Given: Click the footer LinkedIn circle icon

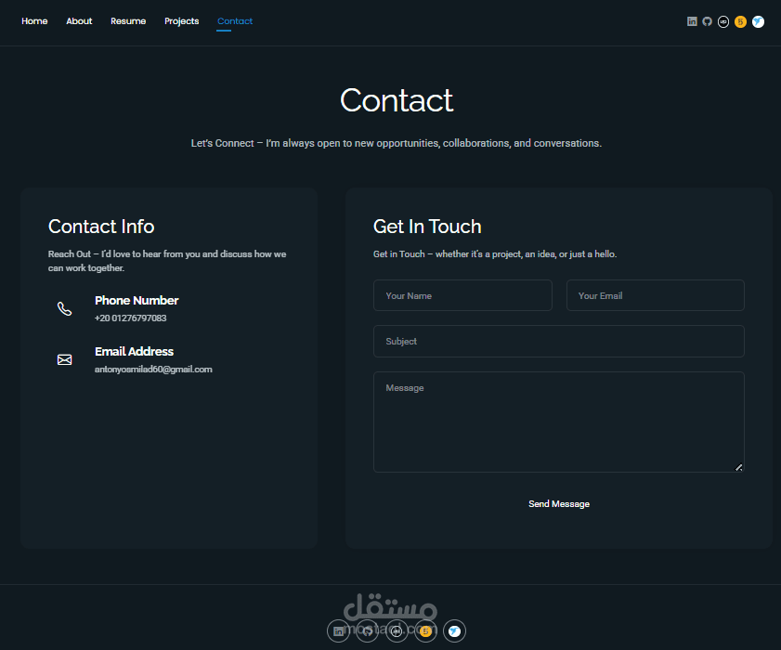Looking at the screenshot, I should (338, 631).
